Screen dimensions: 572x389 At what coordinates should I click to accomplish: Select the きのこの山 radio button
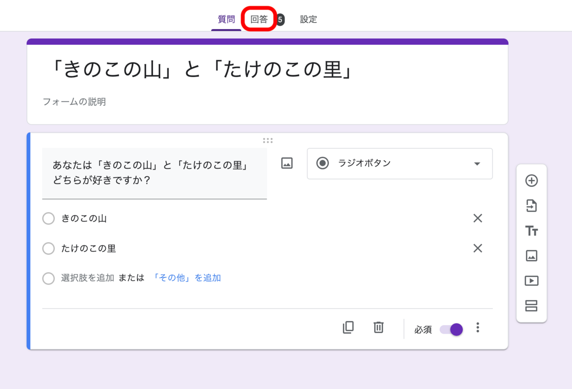click(x=48, y=219)
